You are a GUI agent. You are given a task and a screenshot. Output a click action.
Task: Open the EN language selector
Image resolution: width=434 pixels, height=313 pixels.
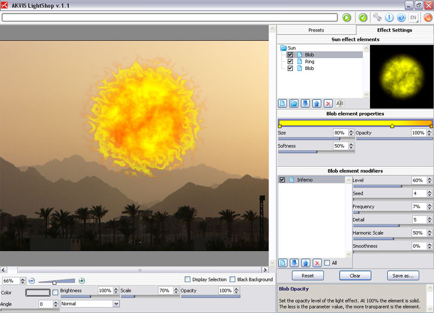(x=413, y=17)
